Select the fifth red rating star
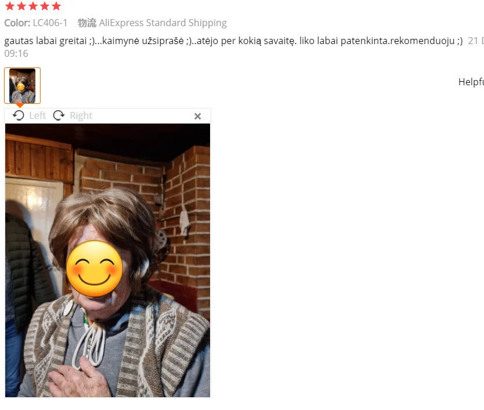This screenshot has width=484, height=410. pos(56,6)
